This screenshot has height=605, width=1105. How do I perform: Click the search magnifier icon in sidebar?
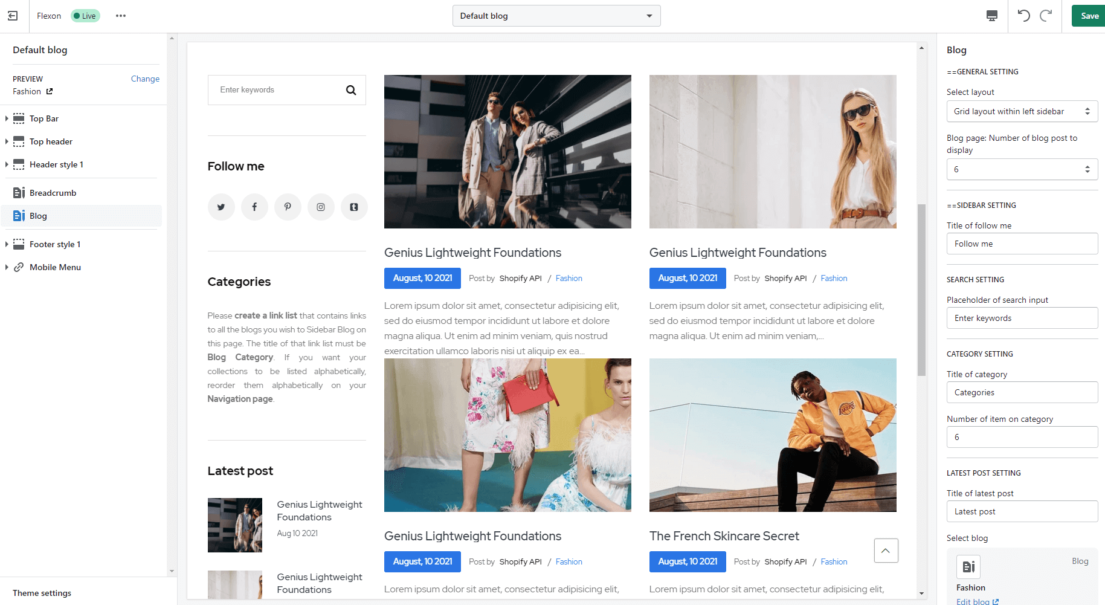click(x=351, y=90)
